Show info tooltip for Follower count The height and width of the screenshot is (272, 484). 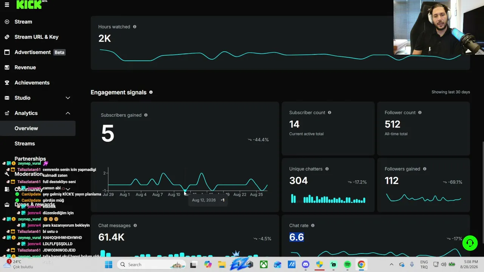click(x=420, y=113)
